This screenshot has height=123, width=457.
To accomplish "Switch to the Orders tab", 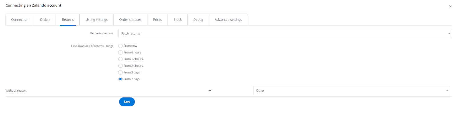I will pos(45,20).
